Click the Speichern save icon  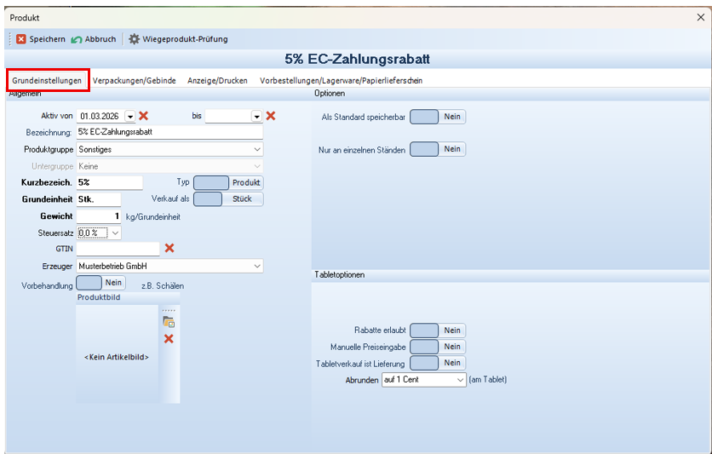(x=21, y=39)
